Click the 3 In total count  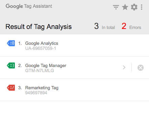105,26
